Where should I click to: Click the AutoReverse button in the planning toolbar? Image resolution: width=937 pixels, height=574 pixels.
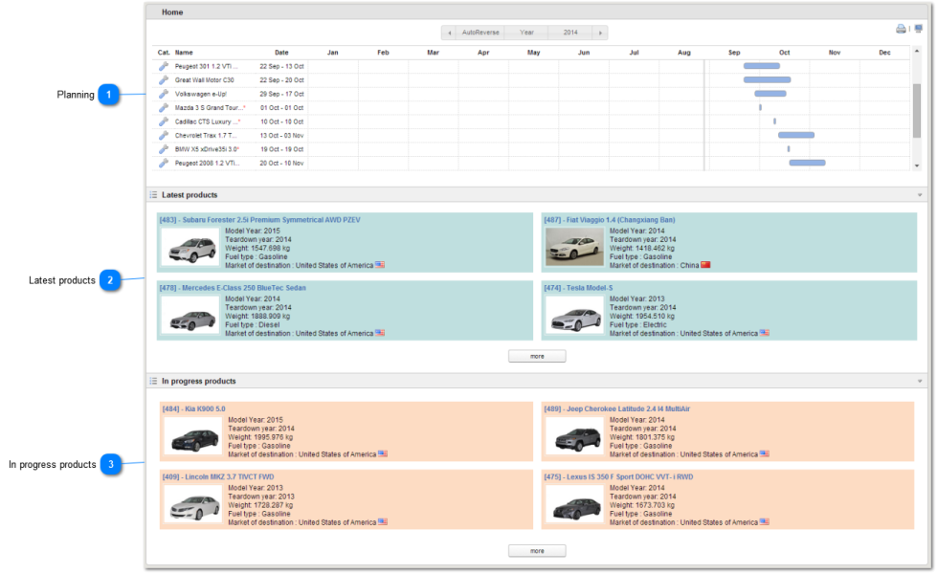click(x=480, y=33)
